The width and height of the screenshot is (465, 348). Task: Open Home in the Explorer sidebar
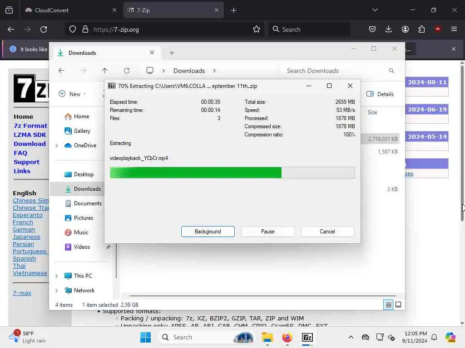point(77,116)
